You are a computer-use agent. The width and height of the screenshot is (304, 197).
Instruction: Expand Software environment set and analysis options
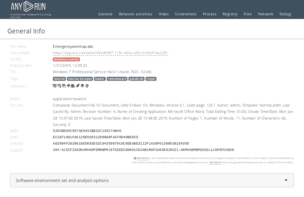tap(62, 180)
